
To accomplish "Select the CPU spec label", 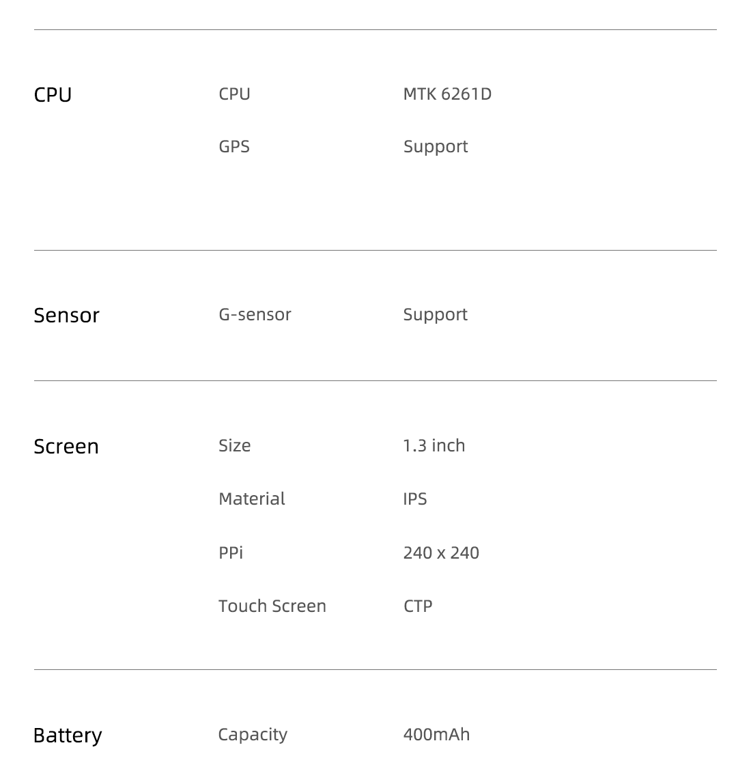I will pyautogui.click(x=234, y=94).
